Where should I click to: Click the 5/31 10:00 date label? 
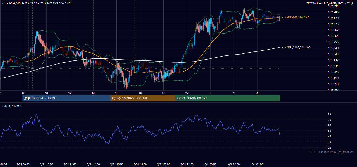click(46, 164)
